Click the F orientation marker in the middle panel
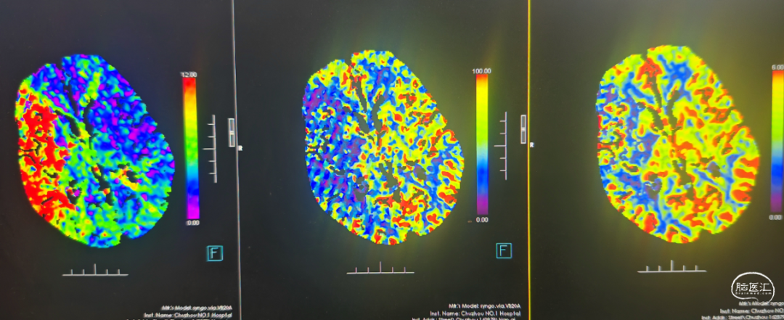The height and width of the screenshot is (320, 784). point(504,250)
